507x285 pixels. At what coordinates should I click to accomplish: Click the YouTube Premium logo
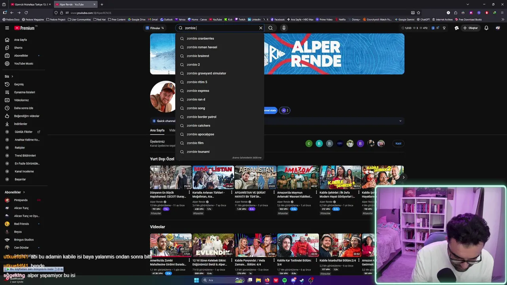click(25, 28)
